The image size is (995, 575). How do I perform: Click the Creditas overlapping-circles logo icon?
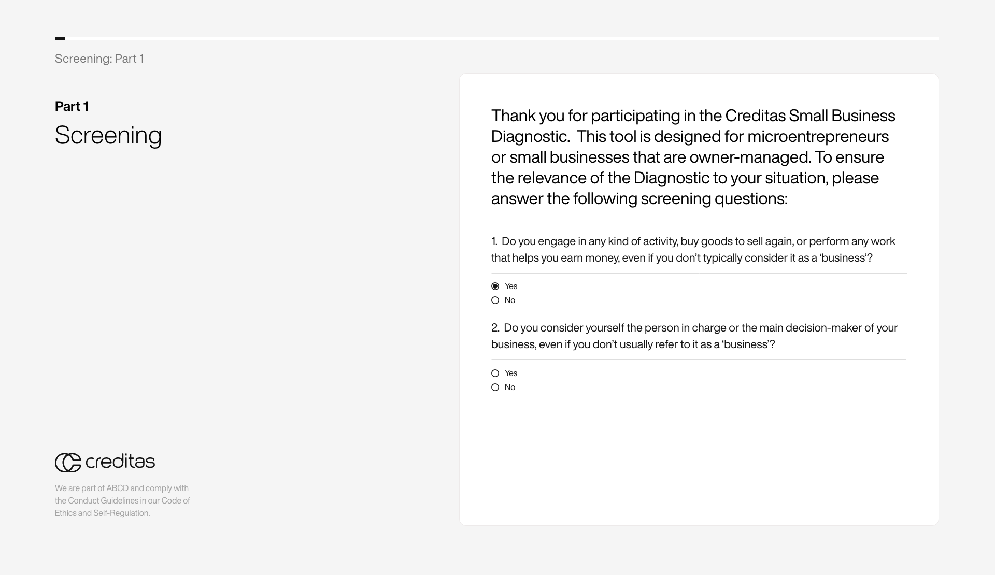point(68,463)
